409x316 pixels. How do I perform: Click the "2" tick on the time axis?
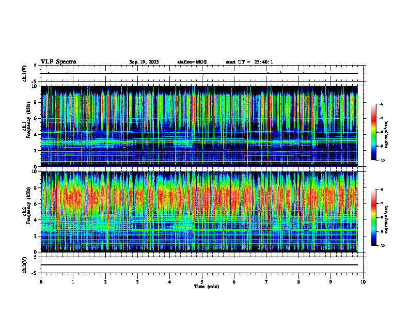[x=105, y=282]
